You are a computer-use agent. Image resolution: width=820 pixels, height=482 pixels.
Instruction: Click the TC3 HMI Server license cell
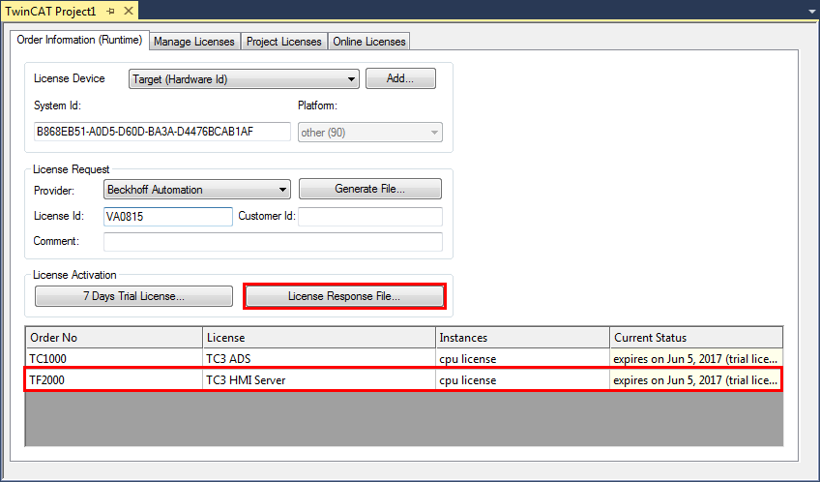click(x=319, y=380)
